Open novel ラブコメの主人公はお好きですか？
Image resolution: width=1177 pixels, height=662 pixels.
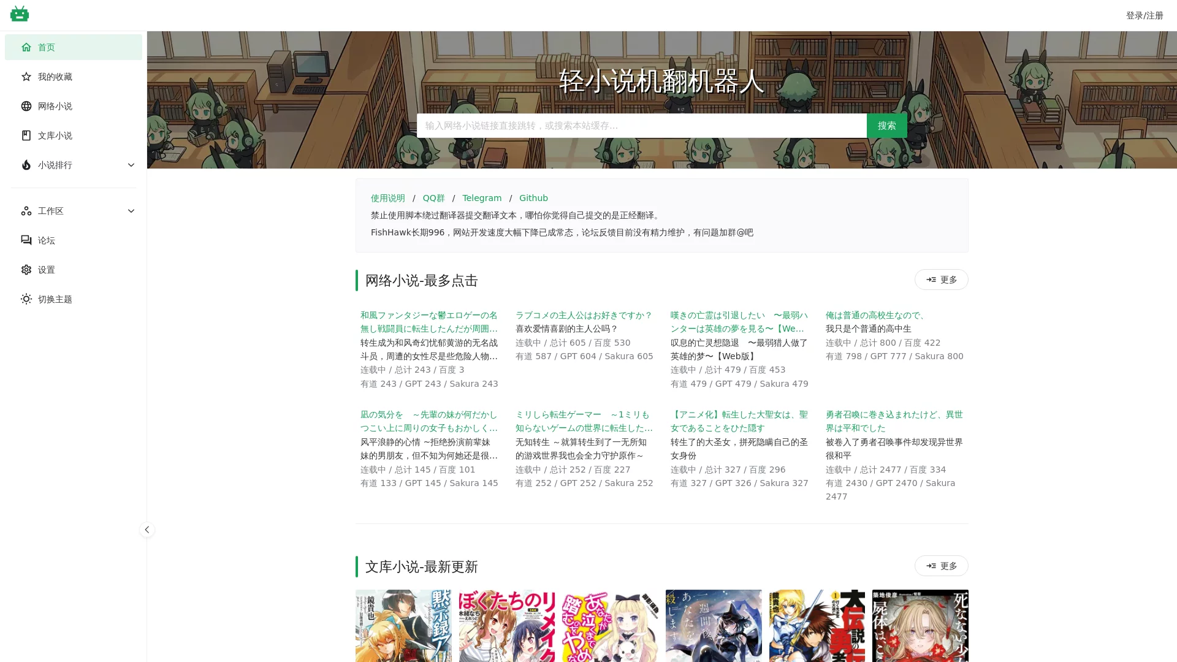click(584, 315)
